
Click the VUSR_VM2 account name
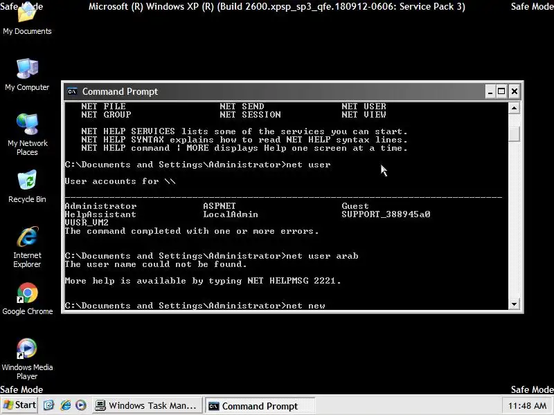pyautogui.click(x=87, y=223)
